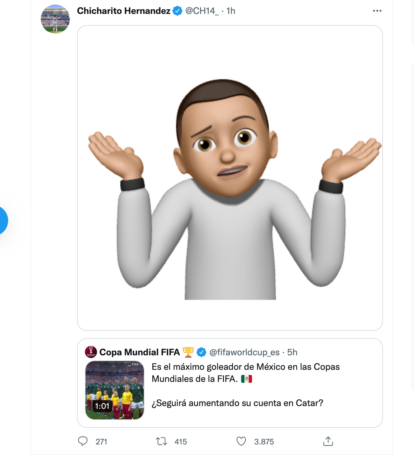This screenshot has height=455, width=414.
Task: Click the reply icon on Chicharito's tweet
Action: point(83,441)
